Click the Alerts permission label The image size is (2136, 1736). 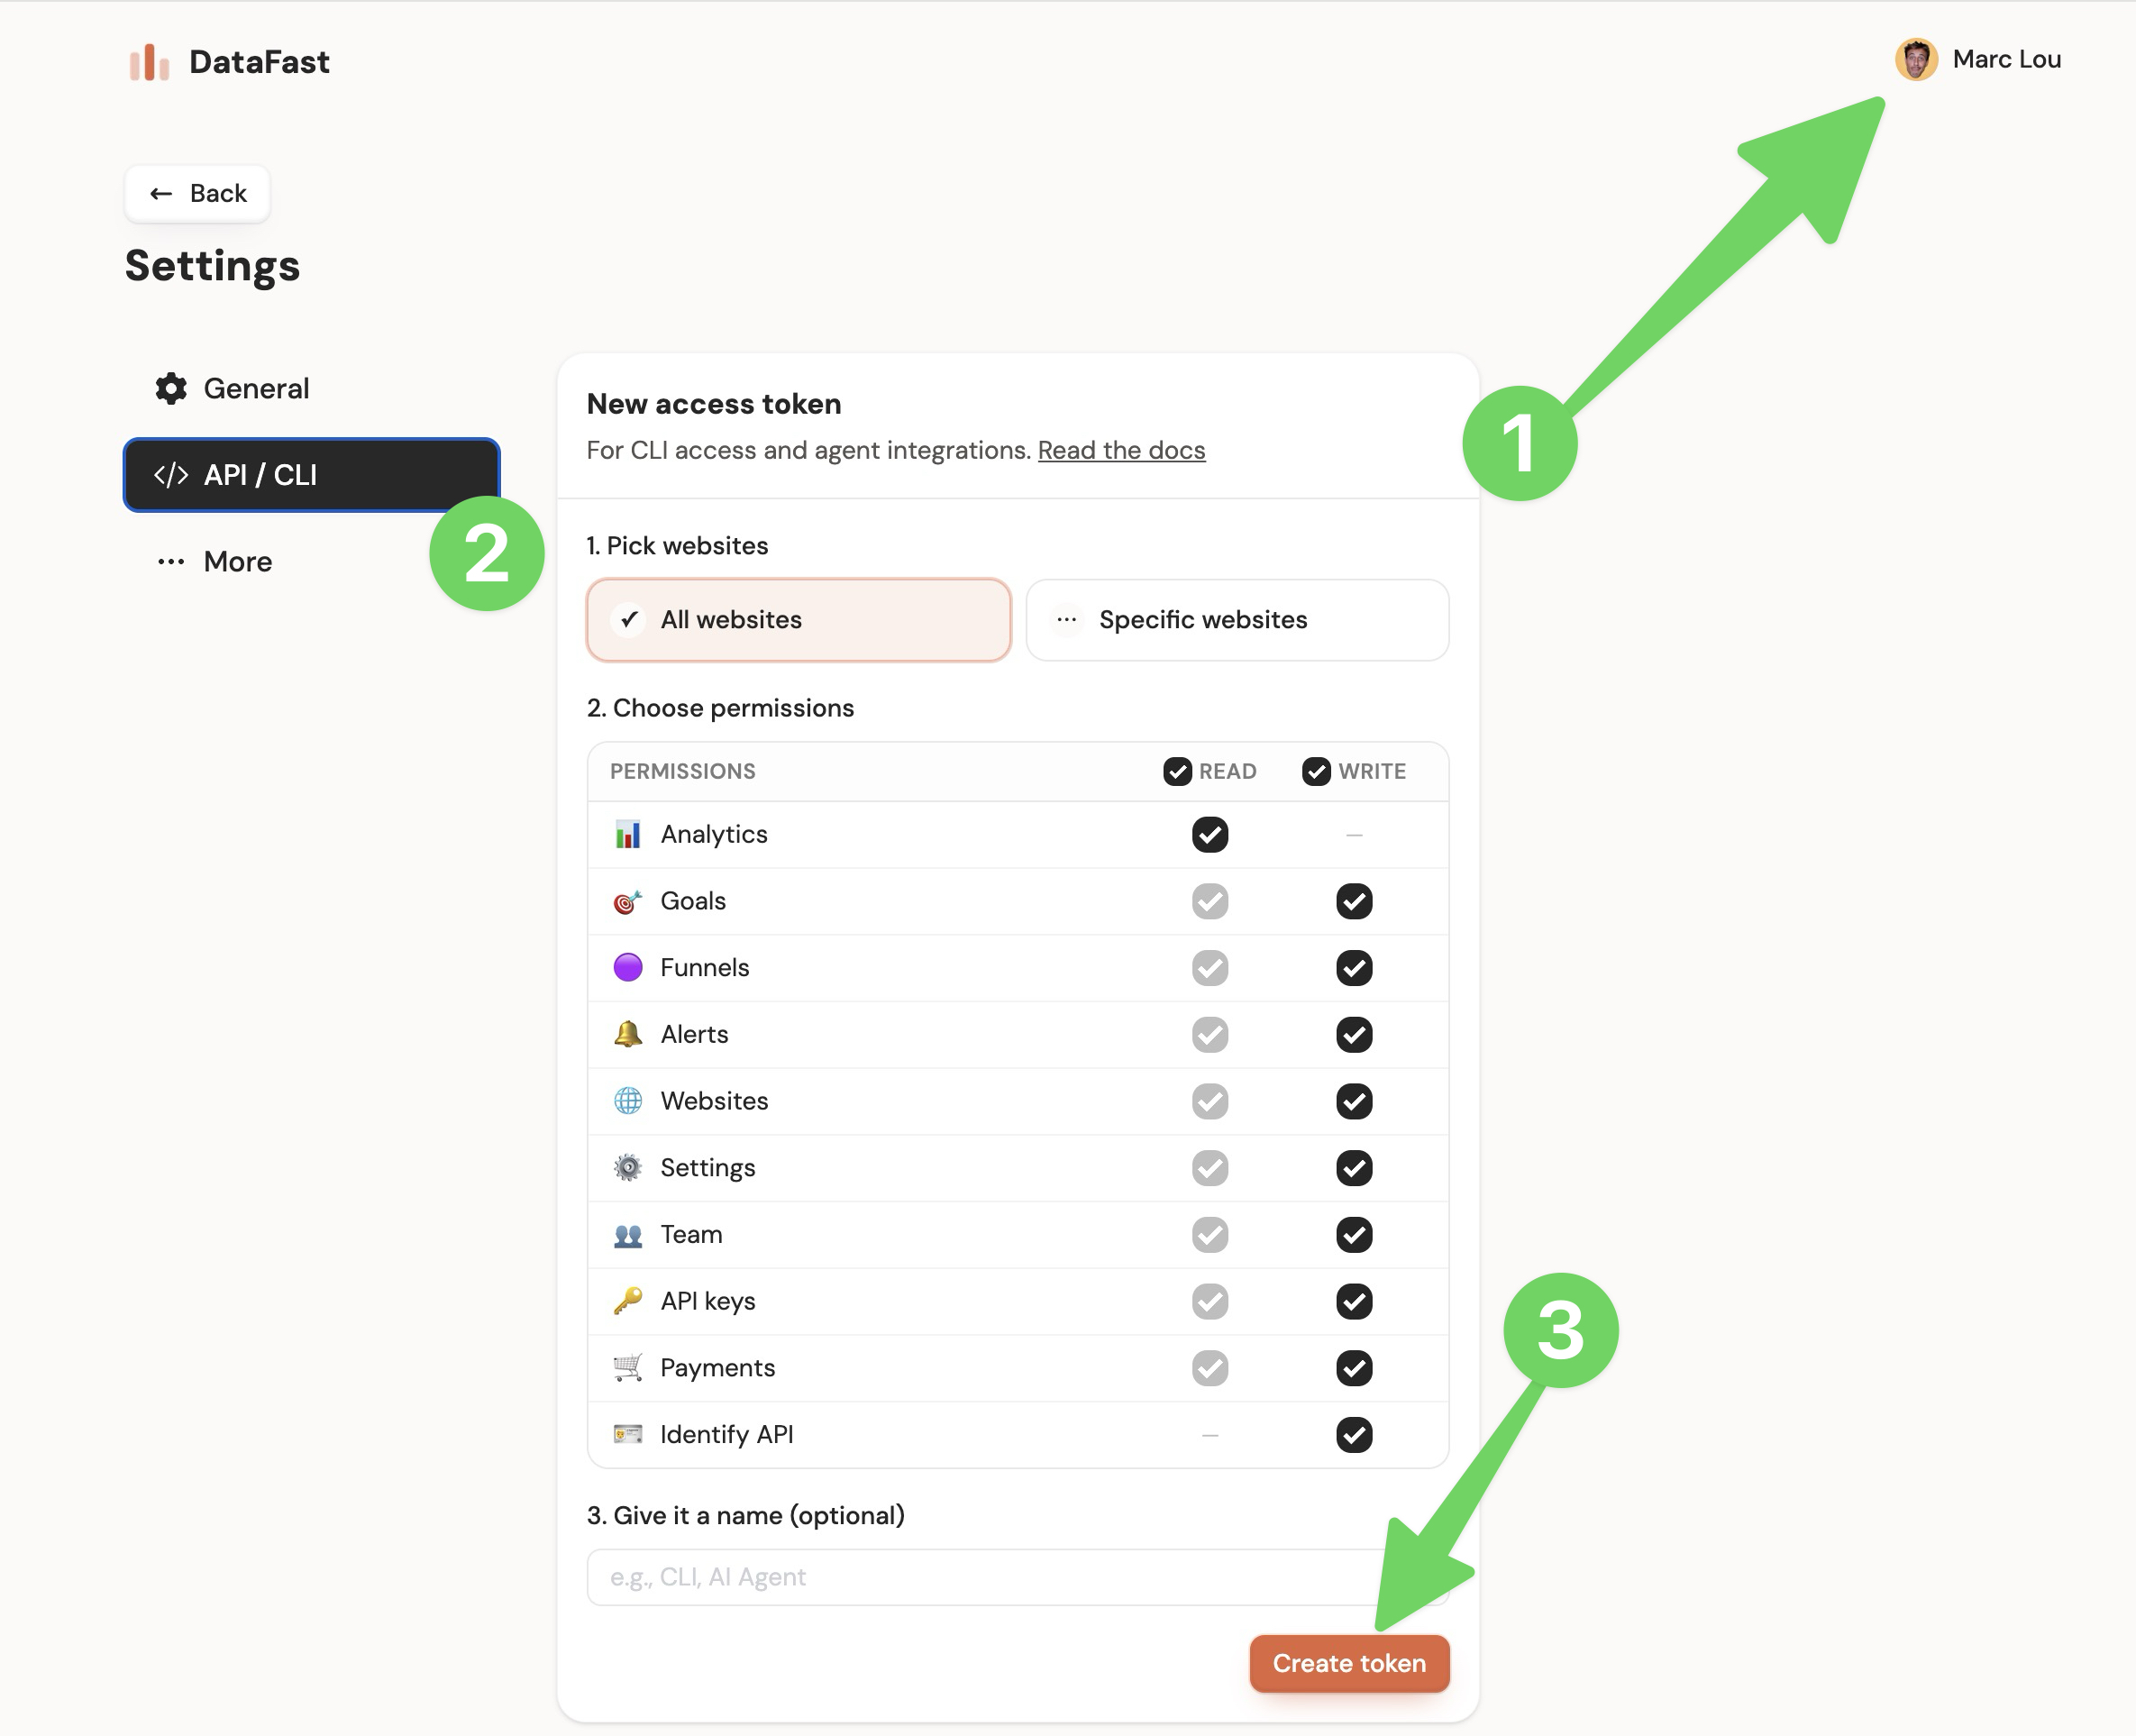tap(694, 1034)
